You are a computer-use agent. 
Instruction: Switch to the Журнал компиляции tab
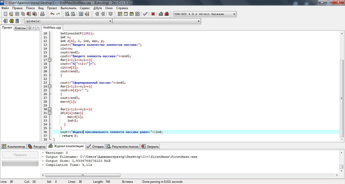click(x=66, y=146)
